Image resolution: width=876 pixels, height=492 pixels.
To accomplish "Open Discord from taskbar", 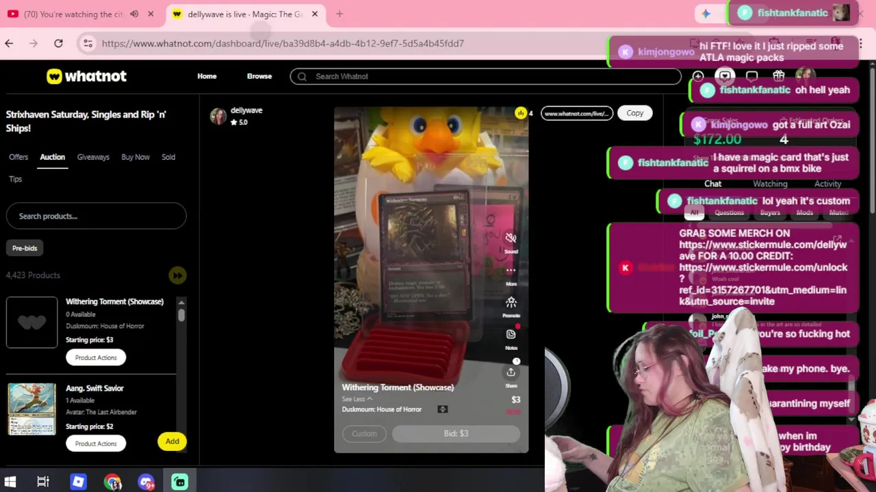I will click(146, 482).
